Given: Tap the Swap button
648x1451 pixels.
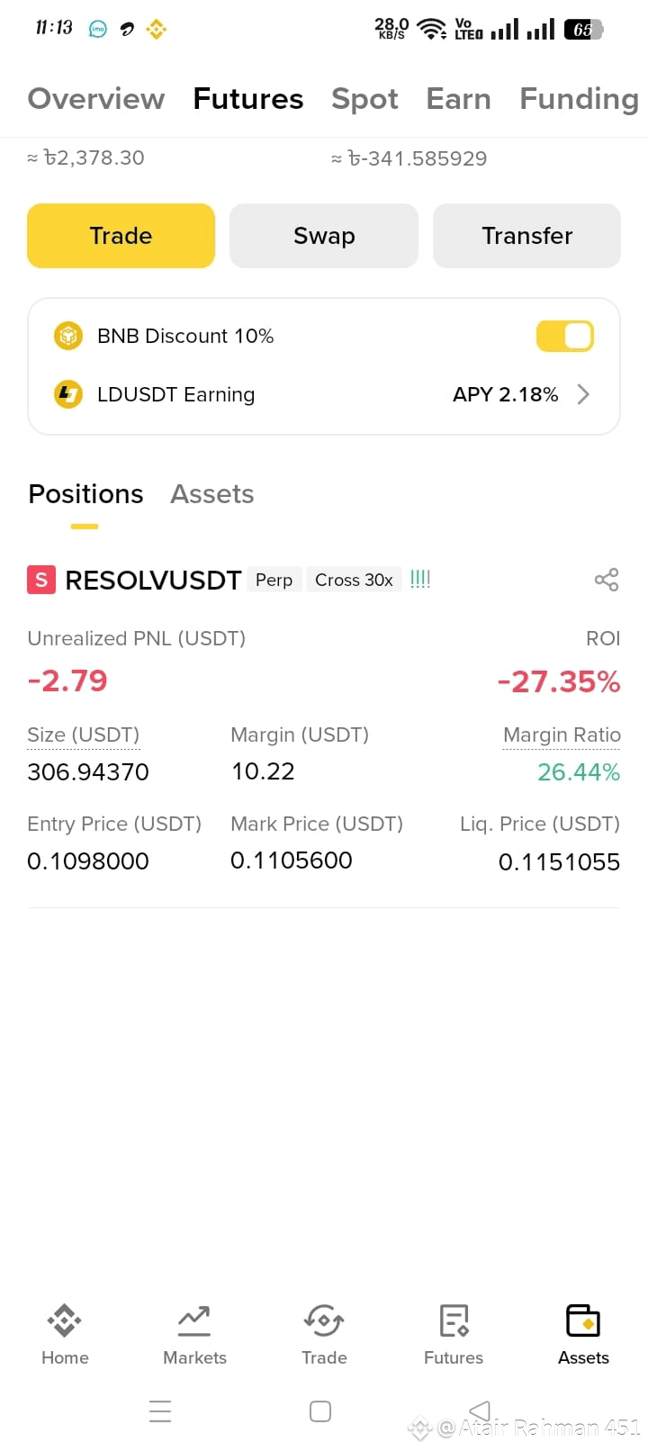Looking at the screenshot, I should [324, 236].
